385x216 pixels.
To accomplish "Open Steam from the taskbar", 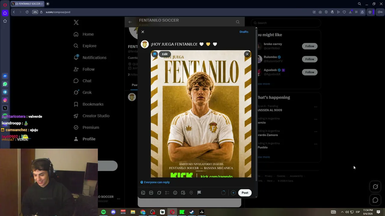I will (x=192, y=212).
